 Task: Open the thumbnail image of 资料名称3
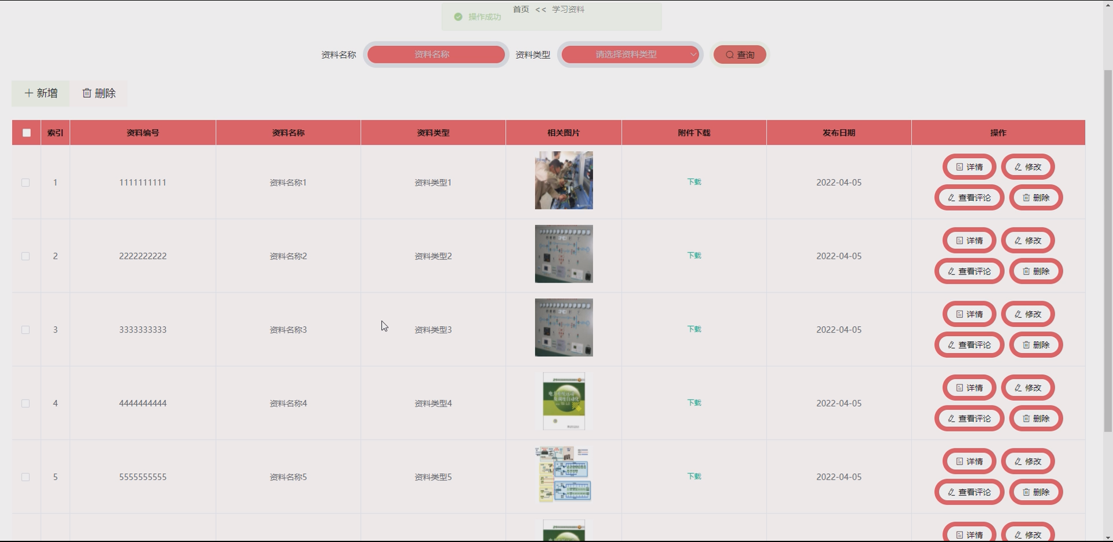(564, 327)
